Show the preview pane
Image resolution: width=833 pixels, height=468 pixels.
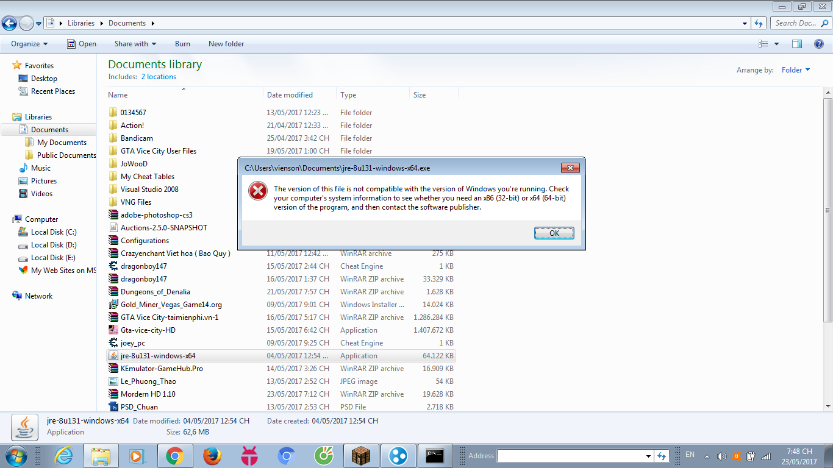796,44
